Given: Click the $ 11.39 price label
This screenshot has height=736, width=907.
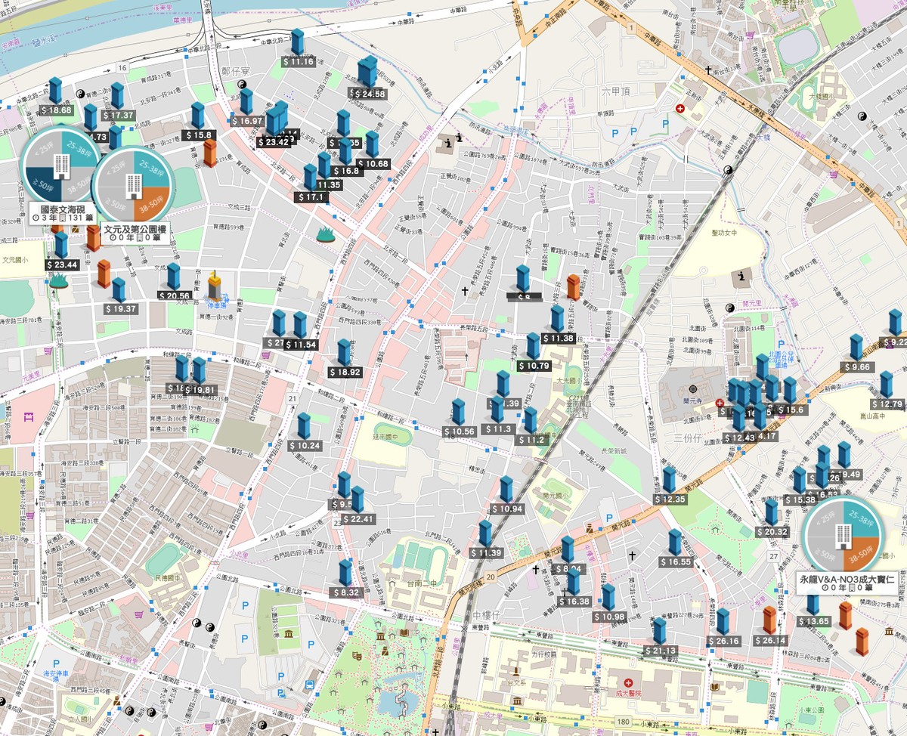Looking at the screenshot, I should [x=485, y=553].
